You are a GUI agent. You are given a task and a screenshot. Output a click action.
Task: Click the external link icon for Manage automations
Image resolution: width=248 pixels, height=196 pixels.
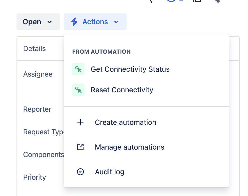tap(80, 147)
